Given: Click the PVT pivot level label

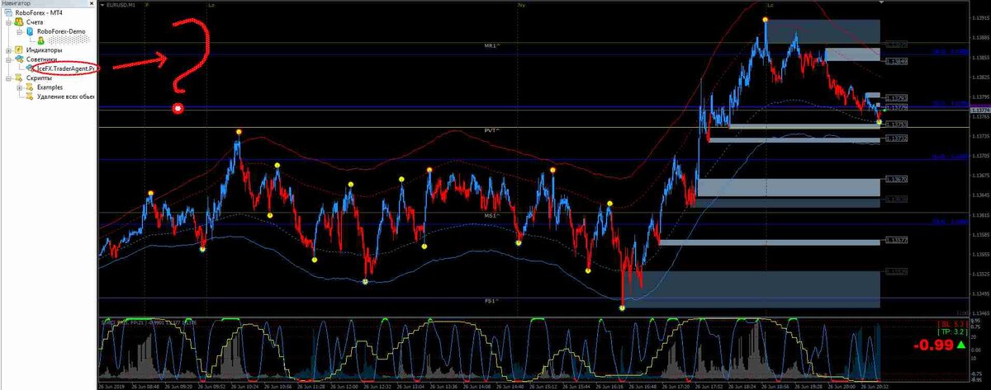Looking at the screenshot, I should click(493, 132).
